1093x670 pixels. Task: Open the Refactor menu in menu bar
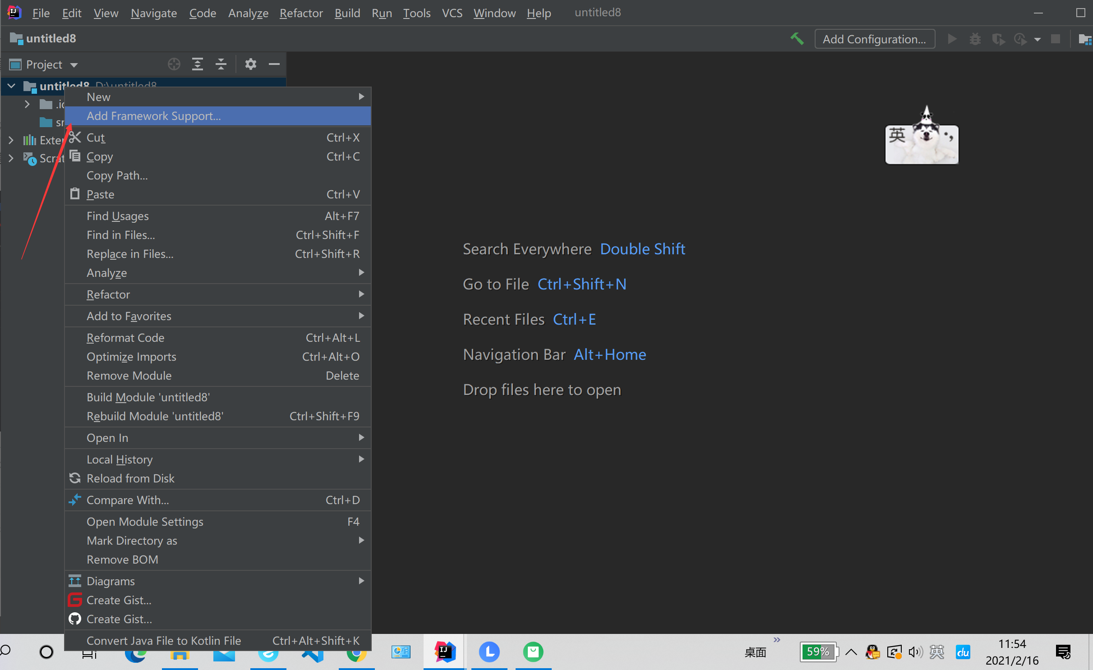click(301, 13)
